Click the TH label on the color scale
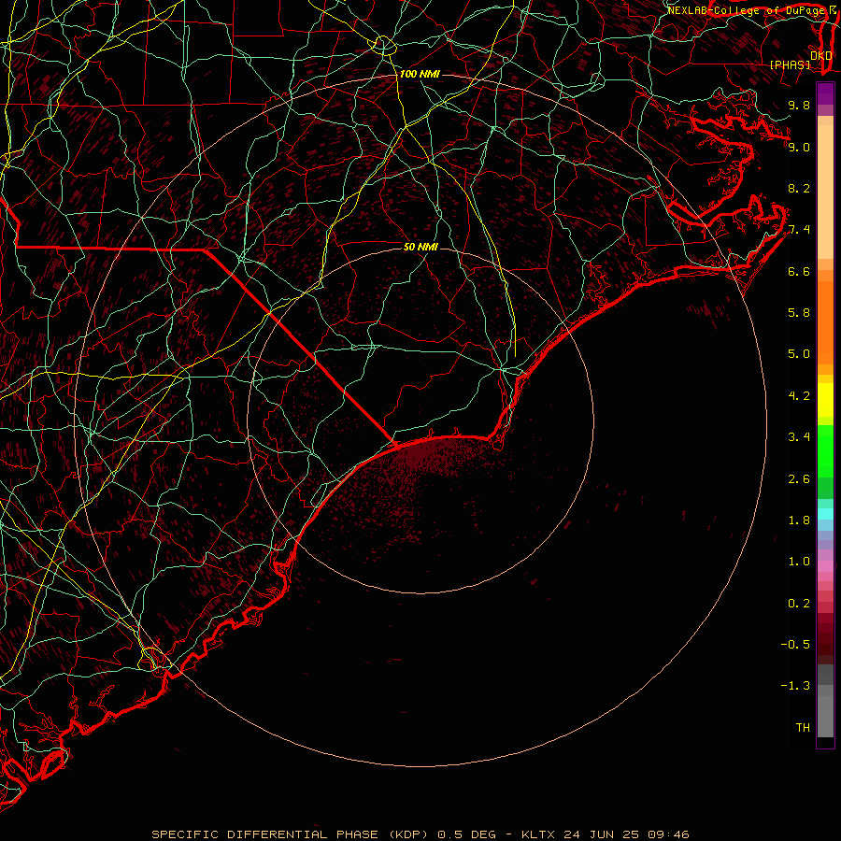 pos(803,728)
